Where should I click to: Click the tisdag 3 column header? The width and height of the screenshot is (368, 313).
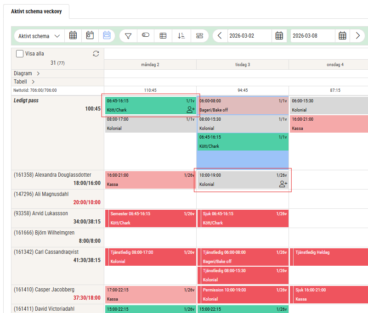click(x=242, y=65)
